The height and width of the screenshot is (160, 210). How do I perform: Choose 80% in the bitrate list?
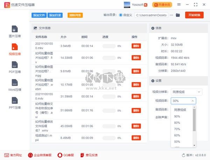(x=177, y=123)
